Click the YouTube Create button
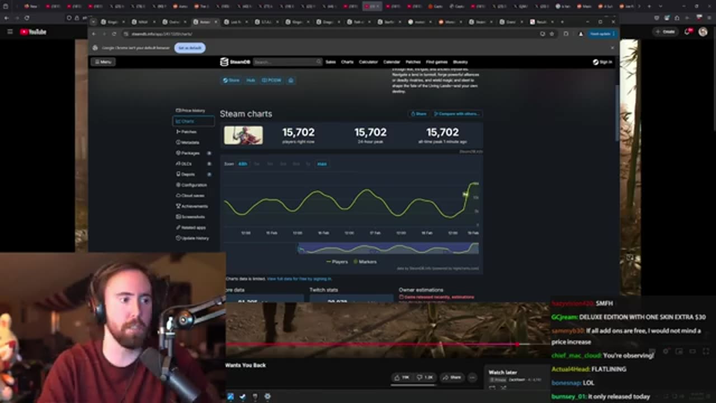 tap(666, 32)
